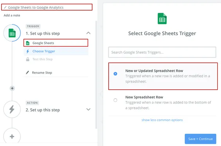Select the Google Sheets trigger circle icon
The width and height of the screenshot is (221, 146).
(x=12, y=33)
